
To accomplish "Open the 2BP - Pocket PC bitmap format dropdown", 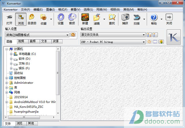I will [113, 42].
